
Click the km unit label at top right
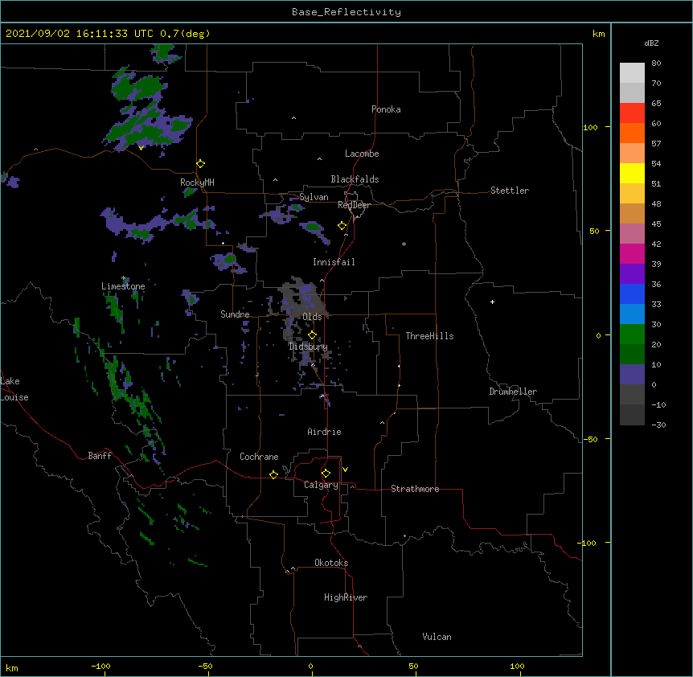598,34
